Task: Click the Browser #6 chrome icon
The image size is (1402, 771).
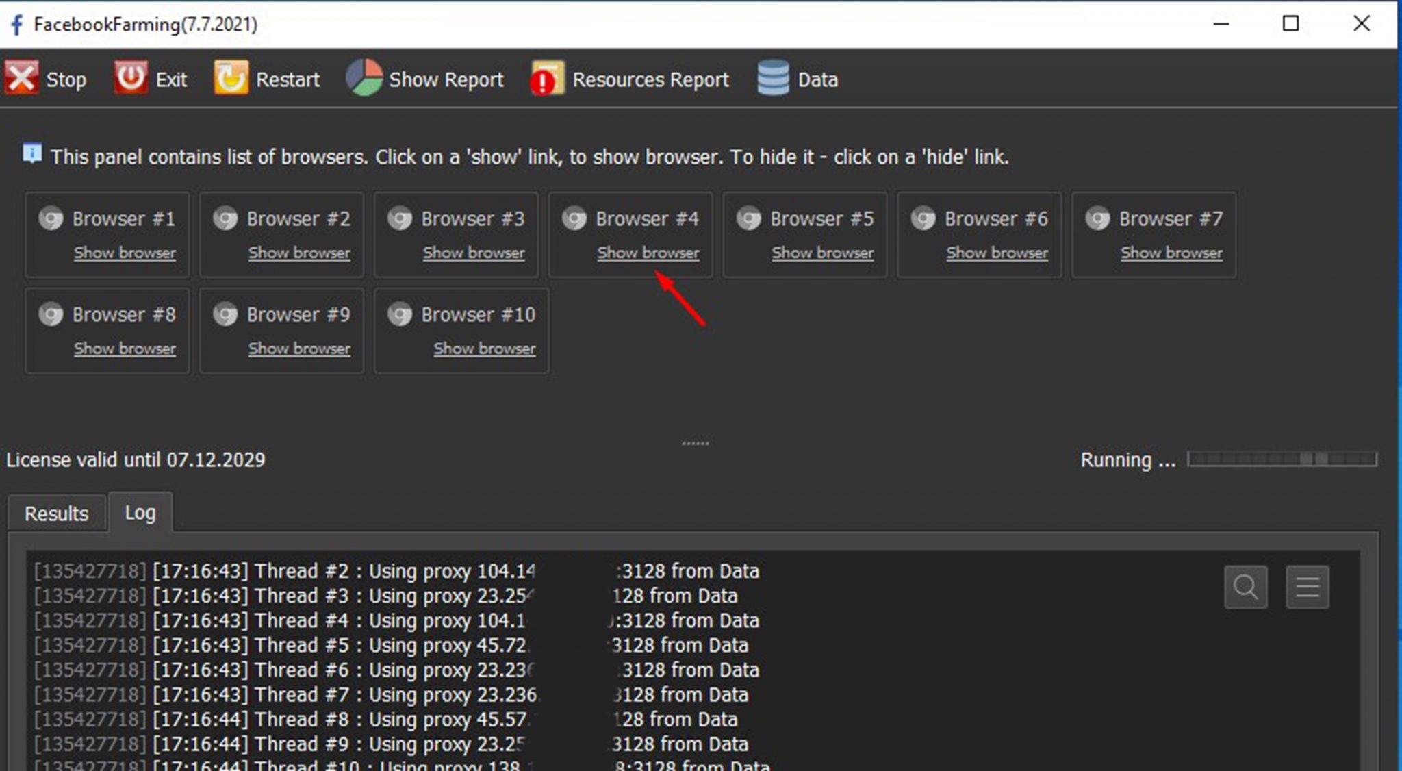Action: pos(923,218)
